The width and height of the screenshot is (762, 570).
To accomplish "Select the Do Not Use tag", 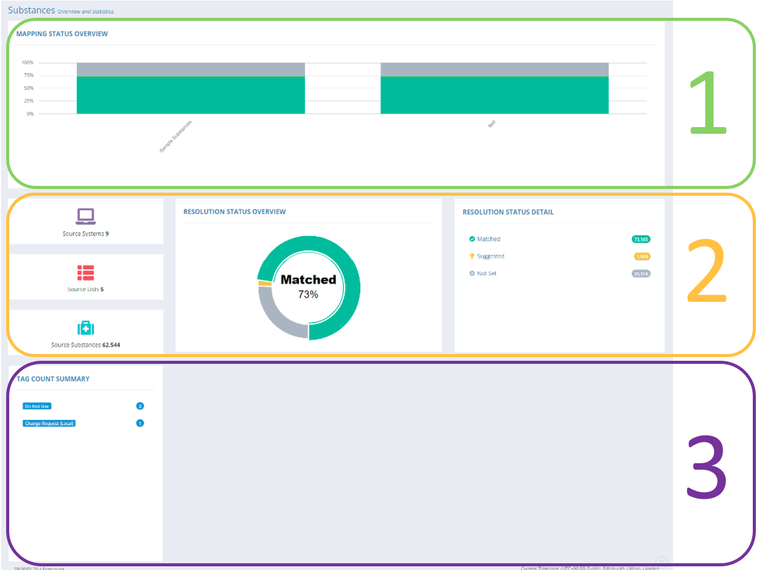I will pos(36,406).
